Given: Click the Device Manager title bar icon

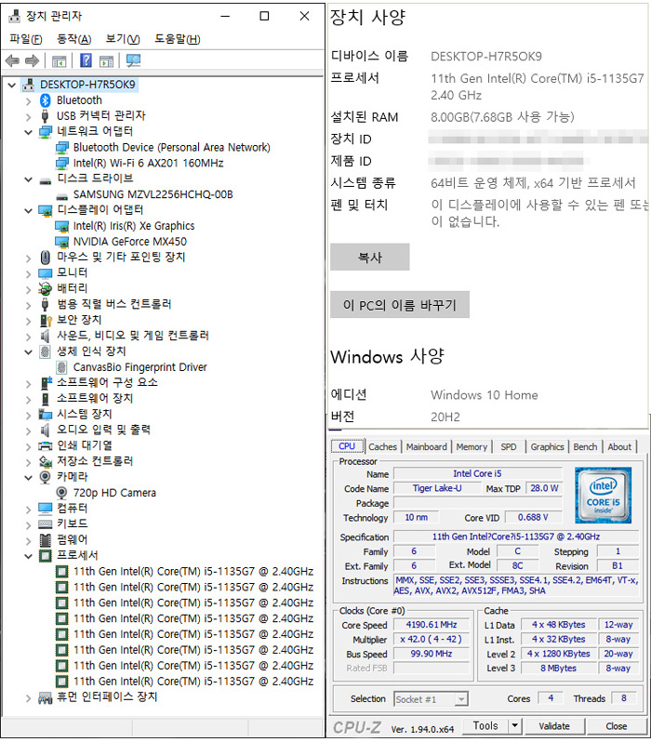Looking at the screenshot, I should pos(15,16).
